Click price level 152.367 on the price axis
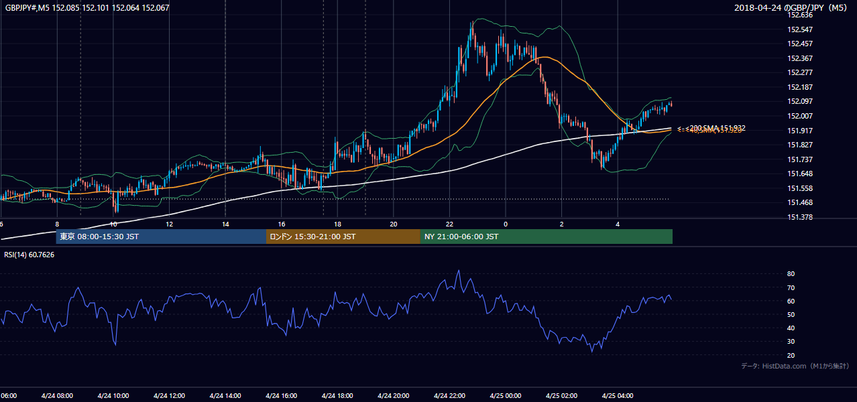The image size is (857, 402). click(x=800, y=58)
